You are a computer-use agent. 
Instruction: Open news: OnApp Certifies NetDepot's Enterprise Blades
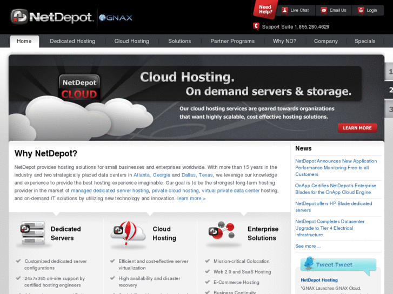tap(336, 189)
